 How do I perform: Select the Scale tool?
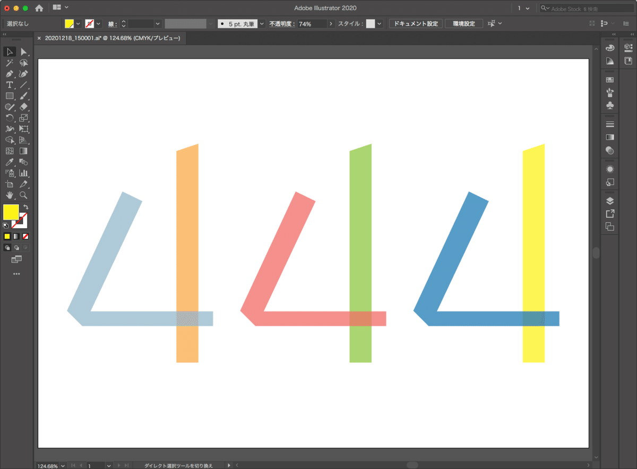pos(24,118)
